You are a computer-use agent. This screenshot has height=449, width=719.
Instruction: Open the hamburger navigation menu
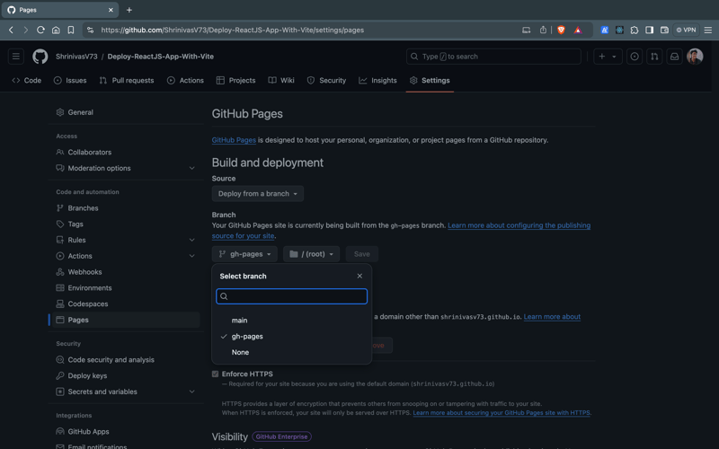(x=16, y=57)
